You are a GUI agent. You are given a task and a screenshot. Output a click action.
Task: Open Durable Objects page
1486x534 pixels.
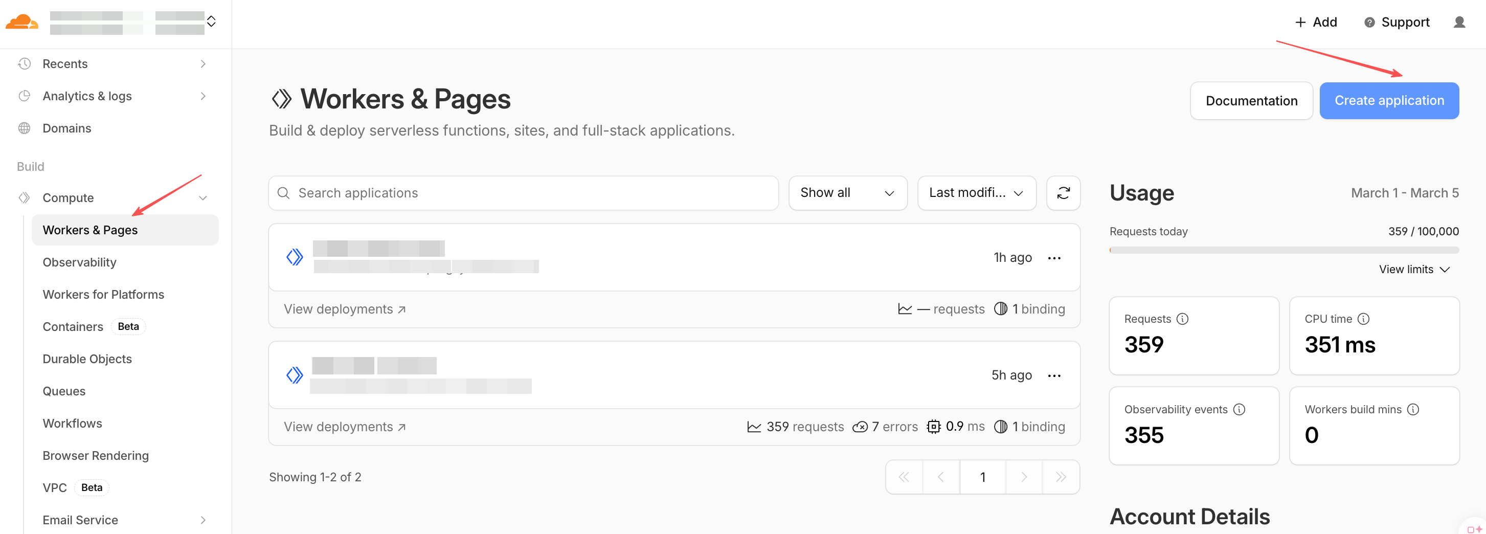(x=87, y=359)
